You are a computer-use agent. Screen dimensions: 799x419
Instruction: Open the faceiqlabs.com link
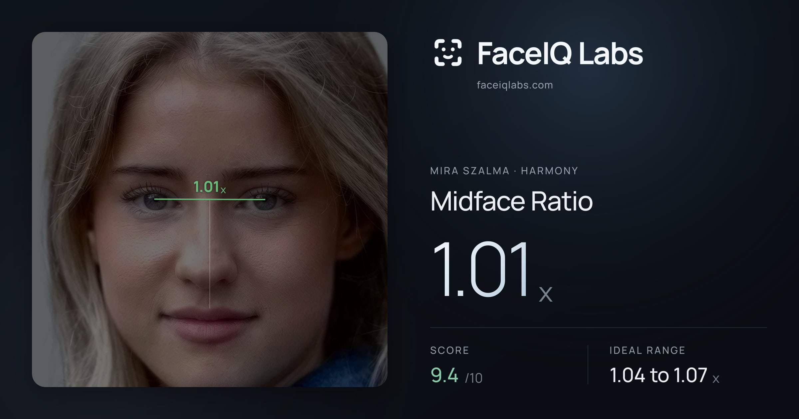click(x=515, y=85)
